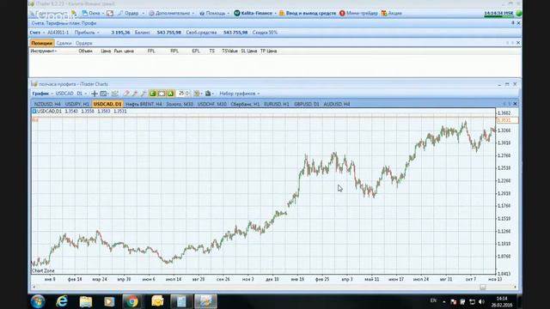Open the D1 timeframe dropdown in chart toolbar
550x309 pixels.
click(x=82, y=94)
